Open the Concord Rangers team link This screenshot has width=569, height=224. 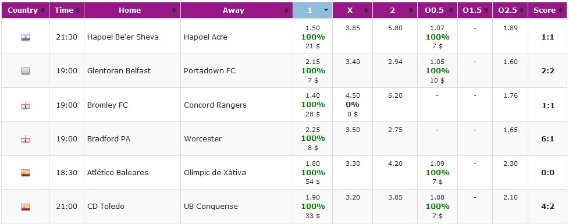[x=215, y=105]
